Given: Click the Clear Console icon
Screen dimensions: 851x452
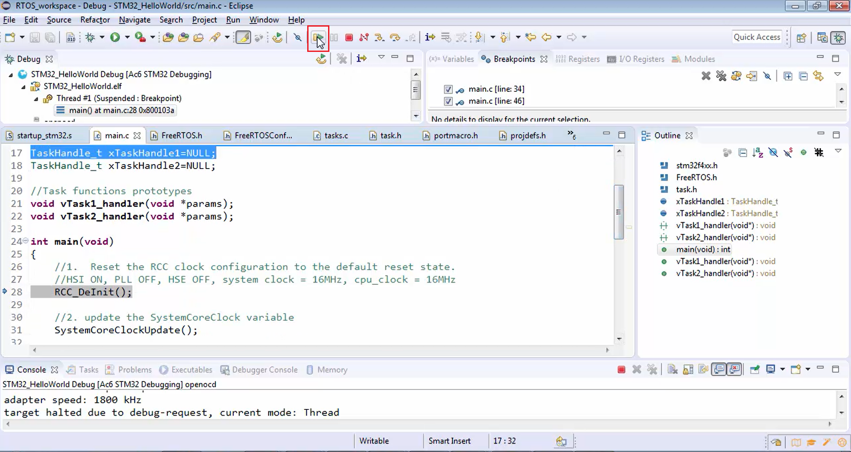Looking at the screenshot, I should point(673,369).
